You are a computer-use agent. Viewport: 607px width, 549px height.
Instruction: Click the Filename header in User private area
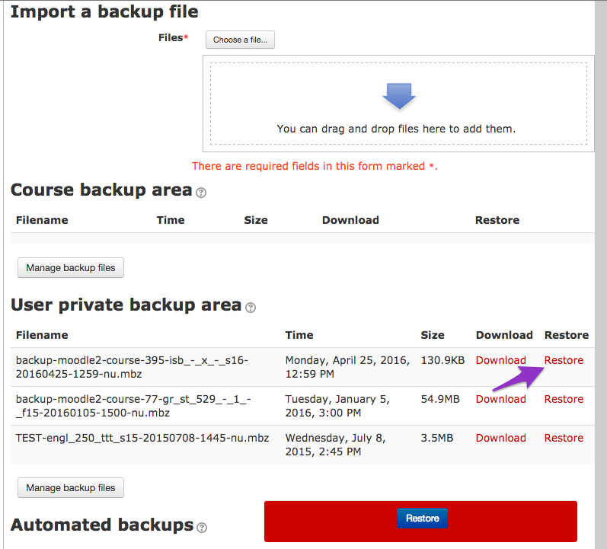point(42,335)
